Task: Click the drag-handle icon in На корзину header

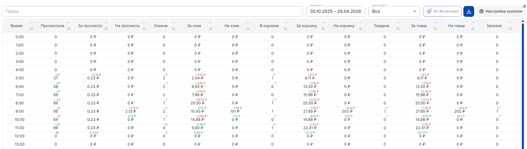Action: 360,29
